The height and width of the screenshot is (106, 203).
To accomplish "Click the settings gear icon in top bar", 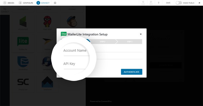I will tap(55, 3).
